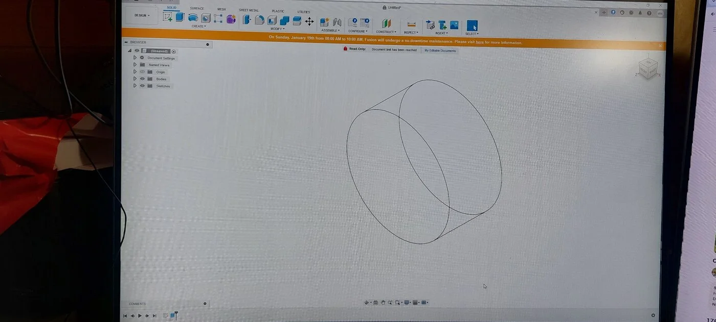This screenshot has height=322, width=716.
Task: Activate the Extrude tool
Action: point(180,17)
